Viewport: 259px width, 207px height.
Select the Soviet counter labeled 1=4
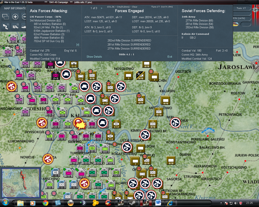pos(110,136)
